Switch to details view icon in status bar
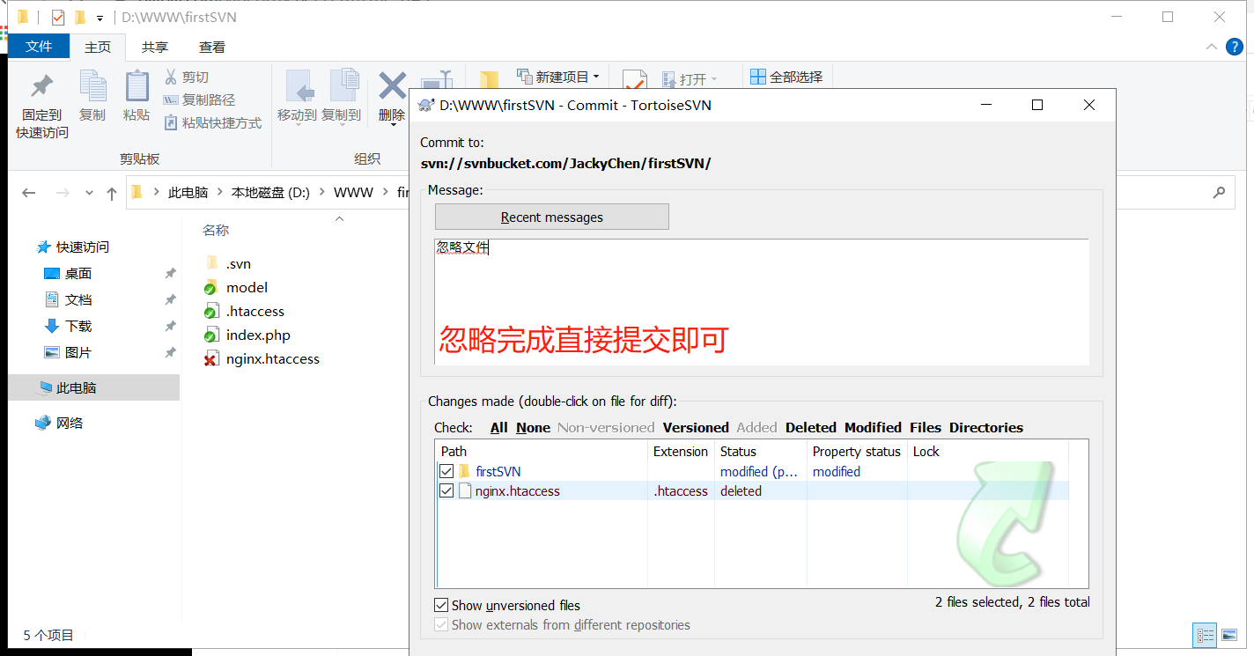1254x656 pixels. [1206, 635]
